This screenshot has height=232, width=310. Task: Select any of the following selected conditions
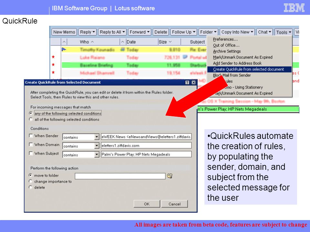(x=31, y=113)
